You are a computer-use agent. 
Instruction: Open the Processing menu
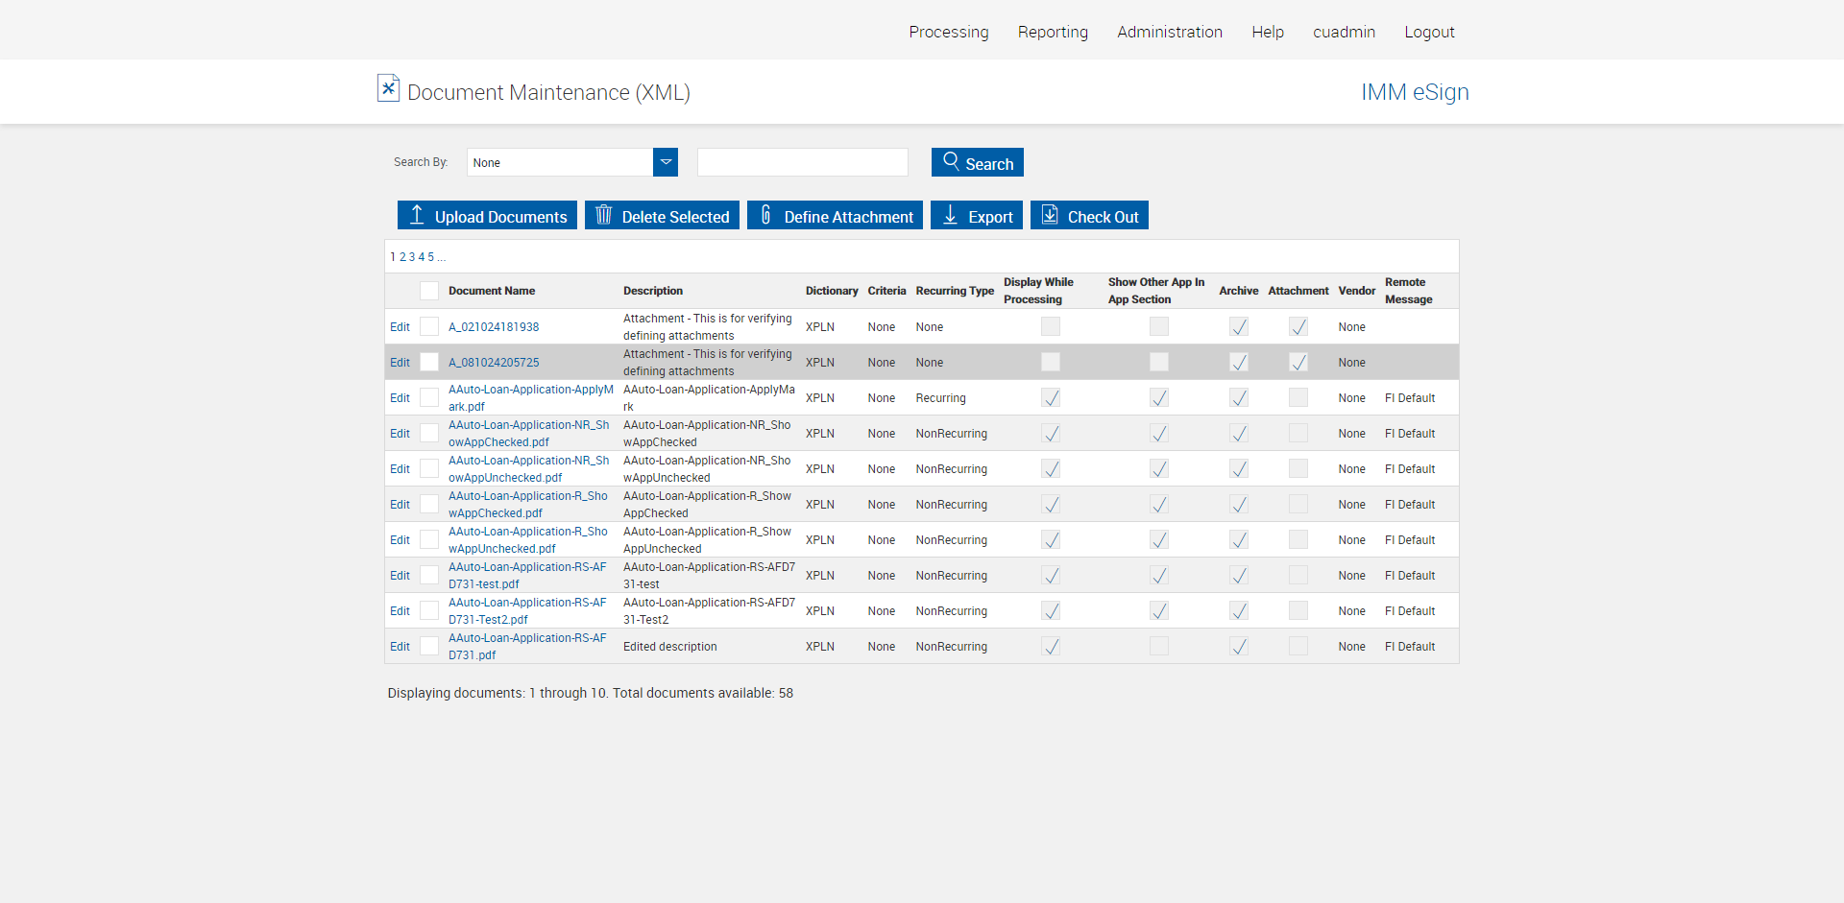point(948,32)
